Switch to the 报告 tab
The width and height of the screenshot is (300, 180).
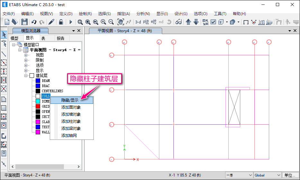click(x=60, y=38)
